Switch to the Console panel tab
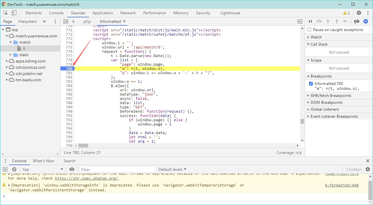This screenshot has height=205, width=373. [56, 13]
